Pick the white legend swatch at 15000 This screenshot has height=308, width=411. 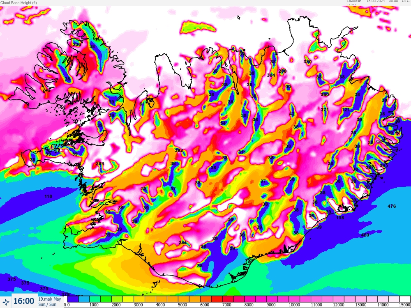(x=405, y=299)
